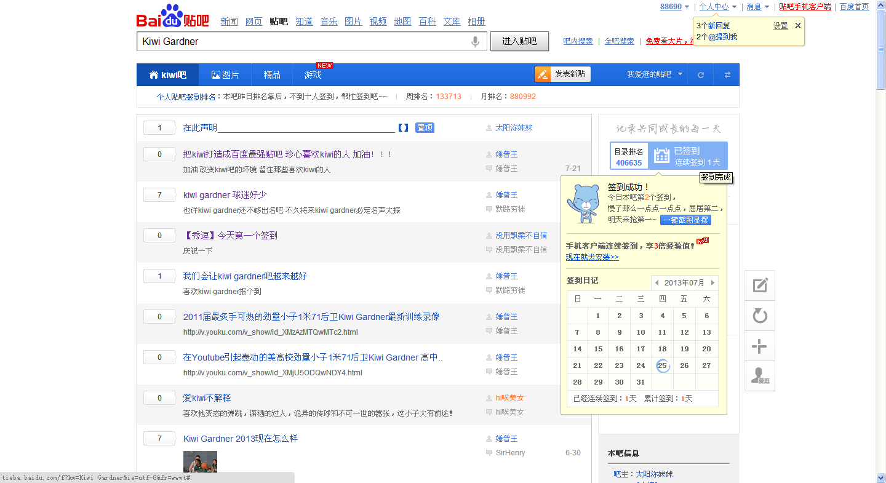Click the switch arrows icon in the blue bar
The image size is (886, 483).
point(727,75)
